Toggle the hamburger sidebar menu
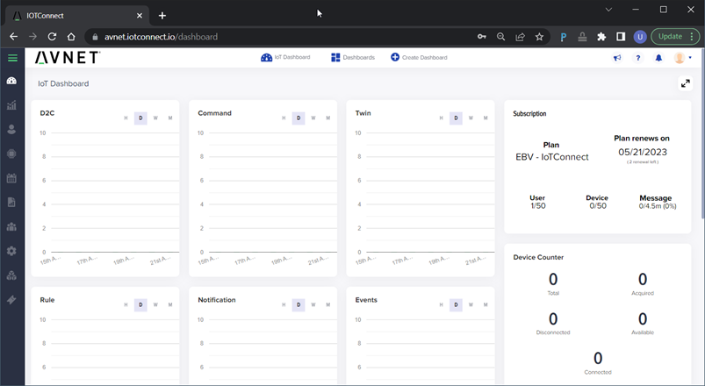This screenshot has width=705, height=386. [x=12, y=58]
